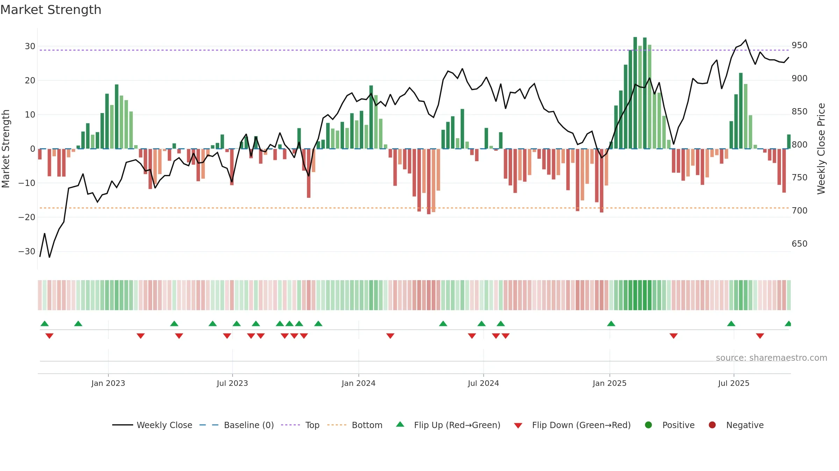Click source: sharemaestro.com text
The width and height of the screenshot is (839, 471).
[772, 358]
